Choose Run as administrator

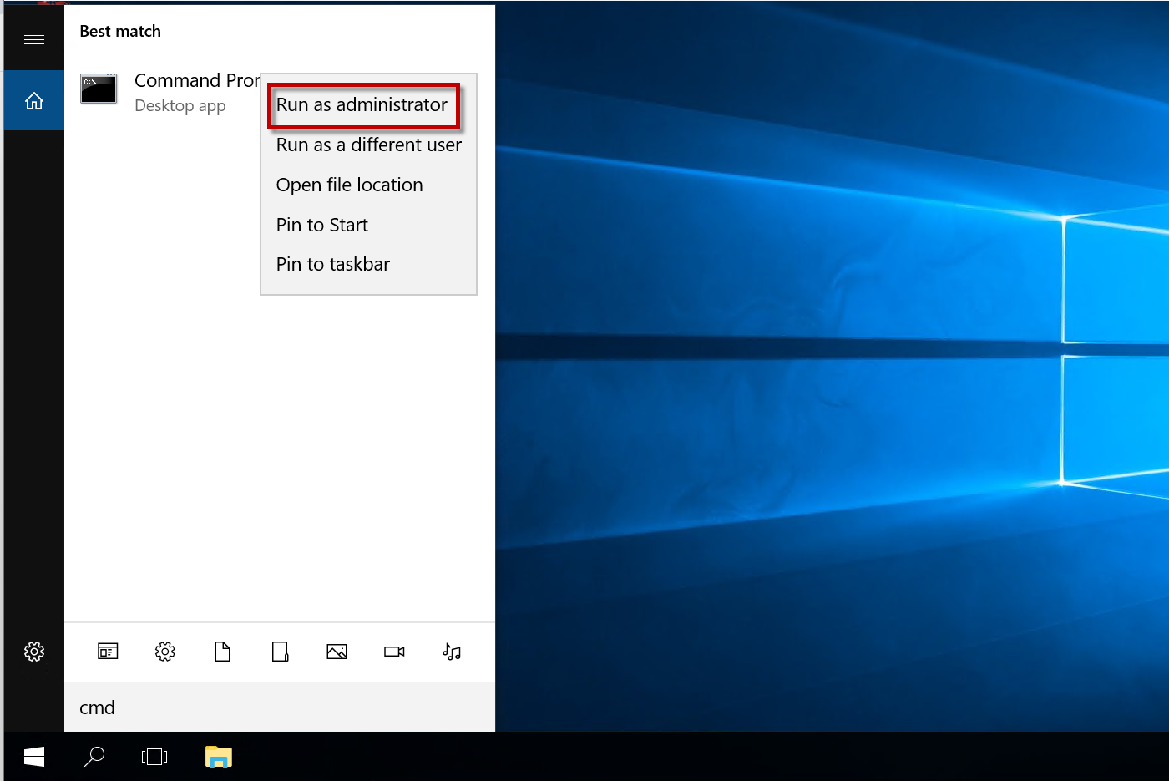(x=362, y=105)
